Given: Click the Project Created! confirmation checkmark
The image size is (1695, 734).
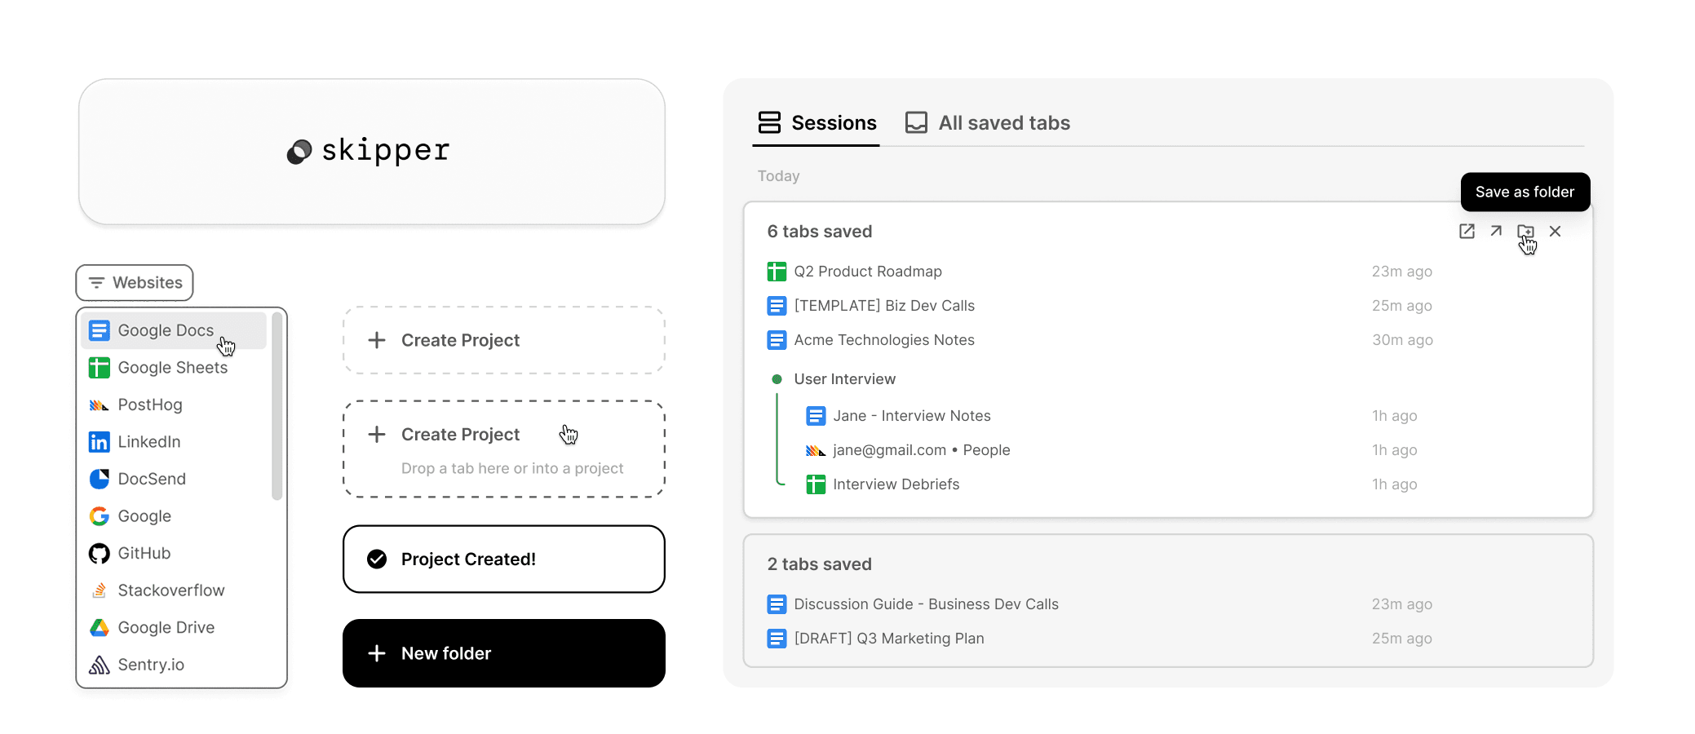Looking at the screenshot, I should [x=377, y=559].
